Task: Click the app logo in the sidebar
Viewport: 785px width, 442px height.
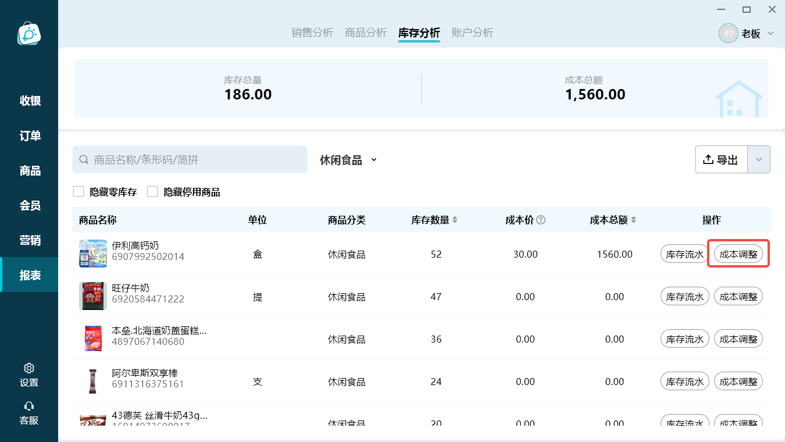Action: (x=28, y=34)
